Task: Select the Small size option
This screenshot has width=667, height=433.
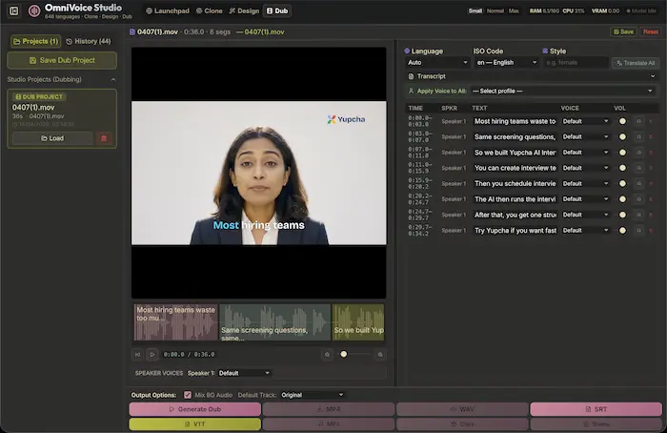Action: point(475,10)
